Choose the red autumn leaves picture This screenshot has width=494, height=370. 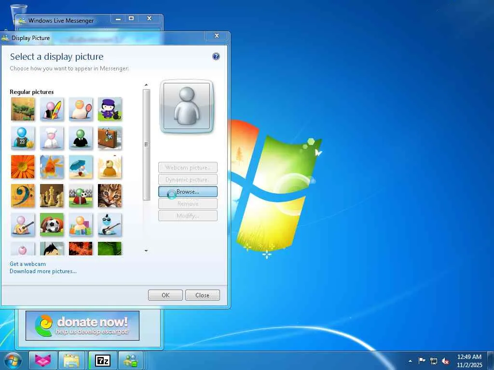coord(81,249)
